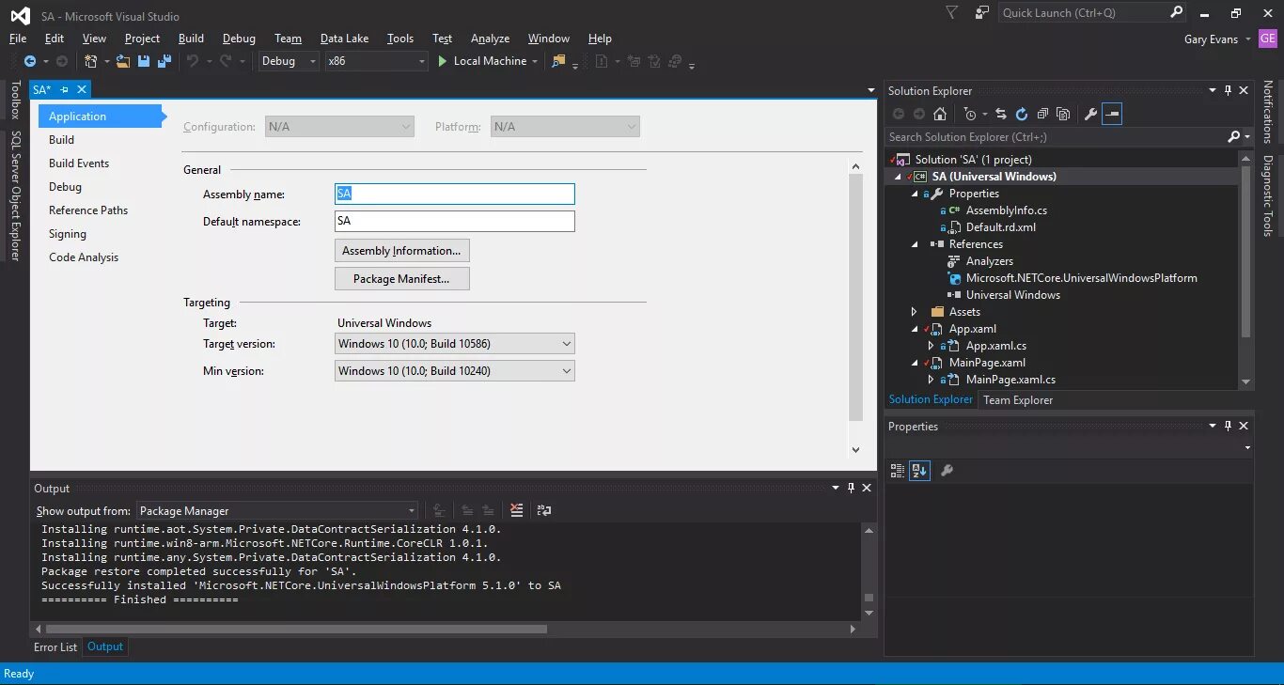Toggle auto-hide pin on Solution Explorer
The width and height of the screenshot is (1284, 685).
click(x=1228, y=91)
